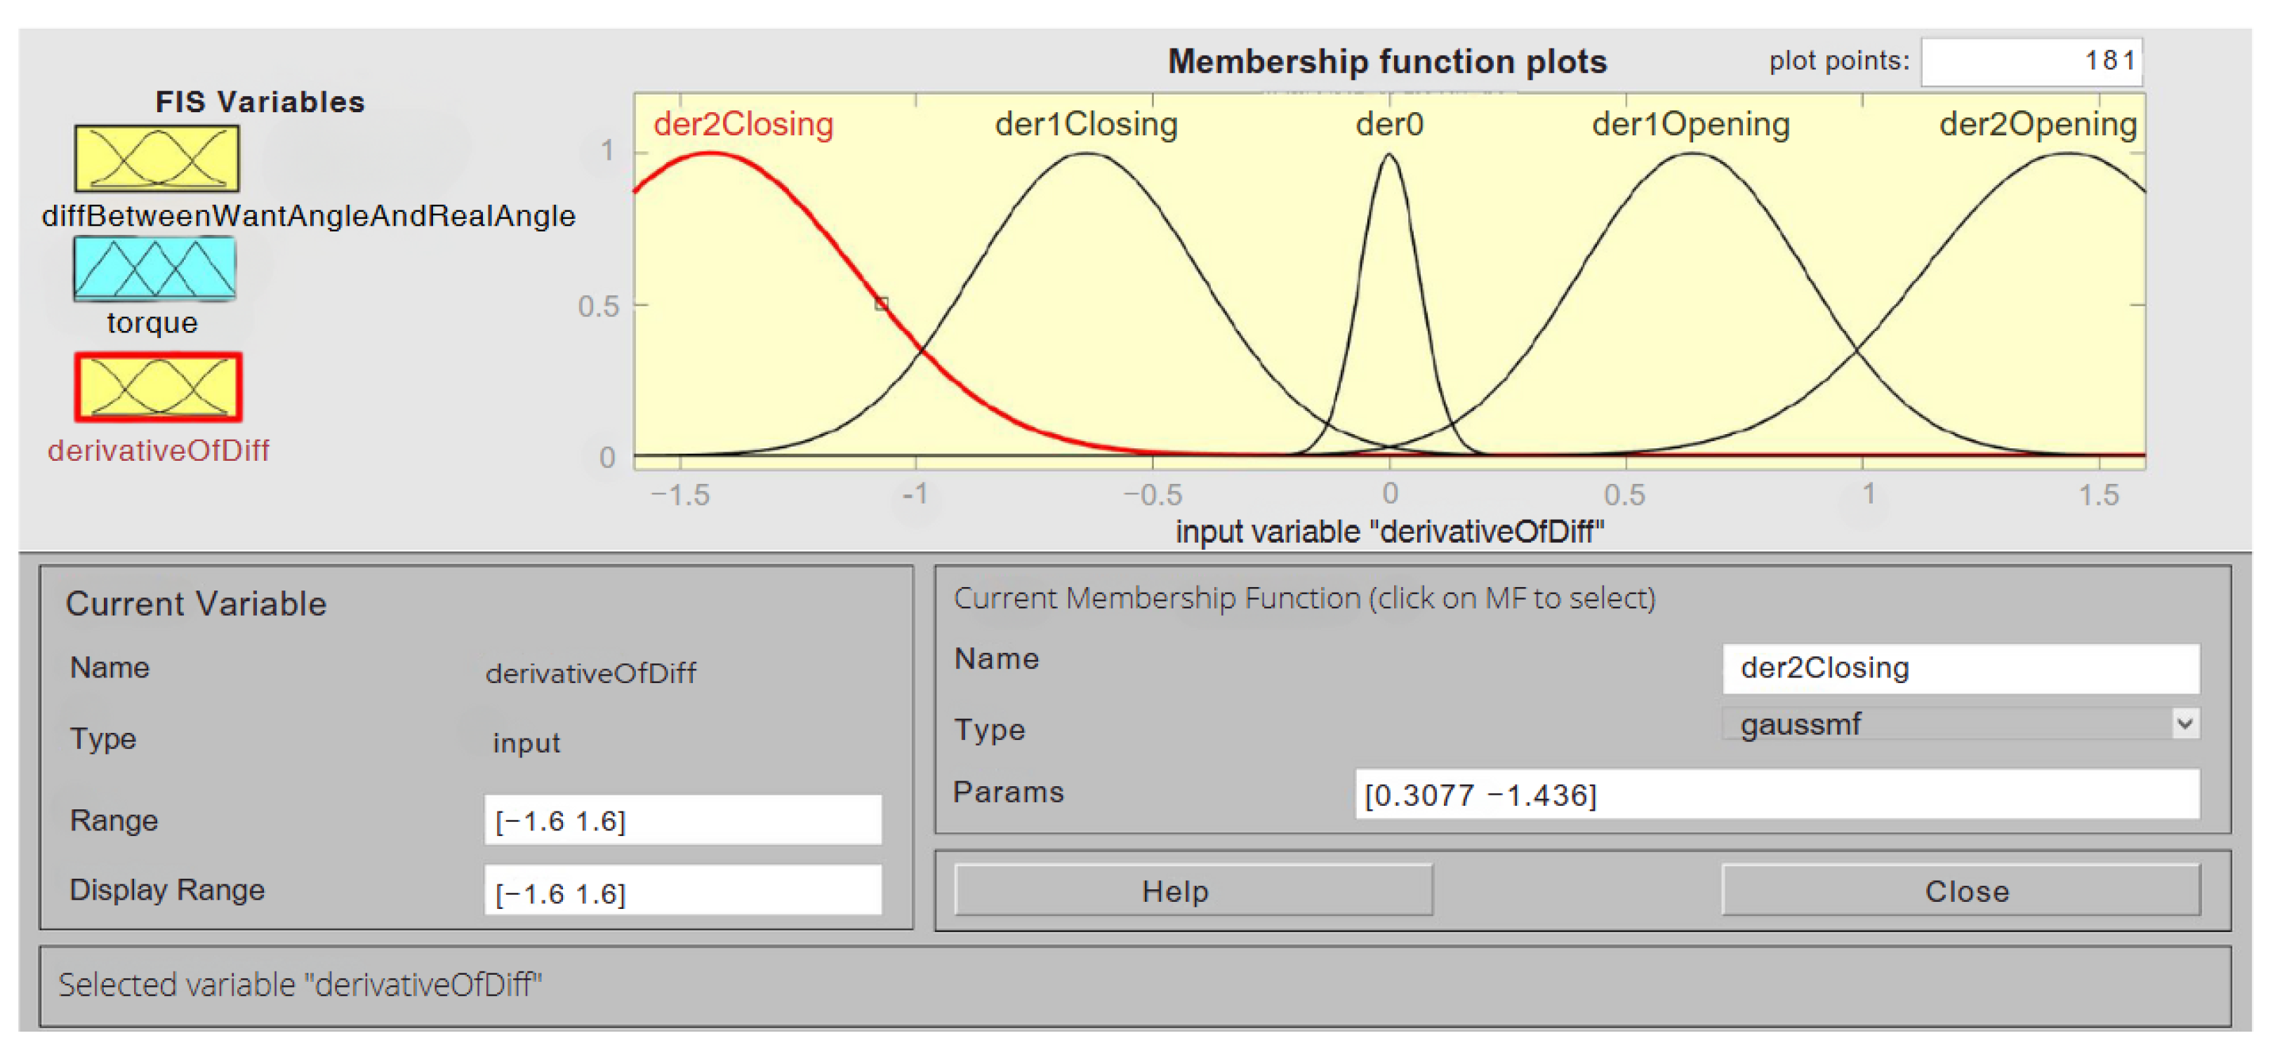Click the Params field with 0.3077 -1.436

click(x=1776, y=795)
